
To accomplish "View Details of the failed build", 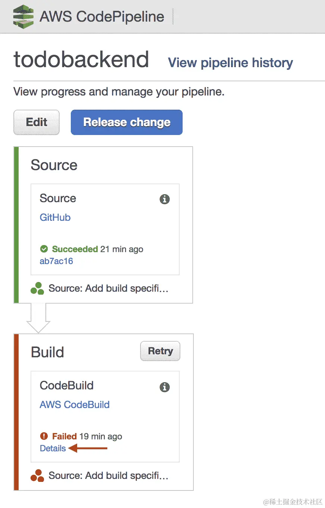I will coord(53,448).
